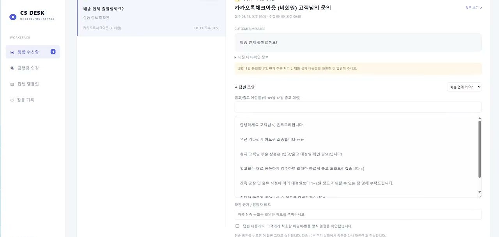Click inside the reply draft text area

356,157
